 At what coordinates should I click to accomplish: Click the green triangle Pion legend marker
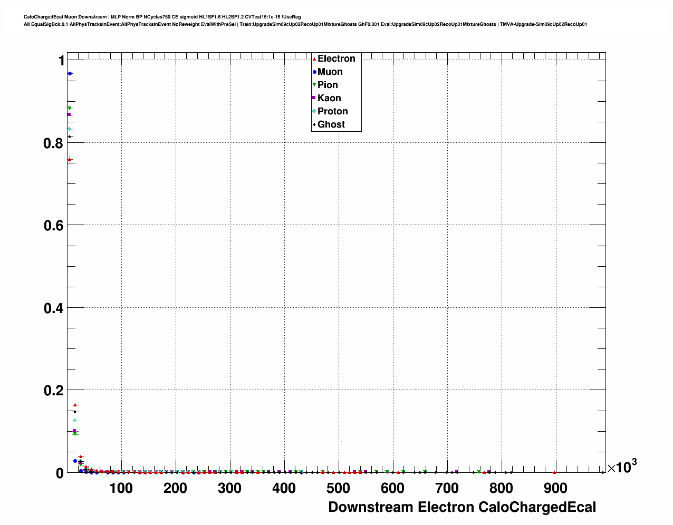pos(314,85)
